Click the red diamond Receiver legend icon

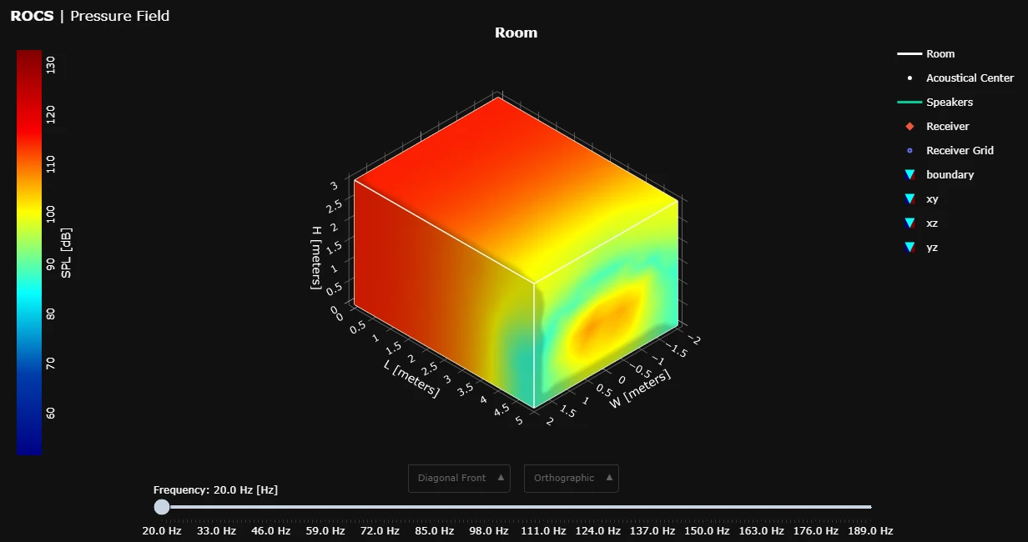[x=910, y=127]
